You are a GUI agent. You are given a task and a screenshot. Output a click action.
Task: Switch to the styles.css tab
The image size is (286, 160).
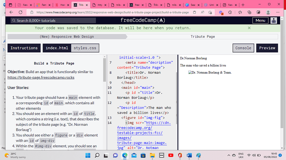85,48
